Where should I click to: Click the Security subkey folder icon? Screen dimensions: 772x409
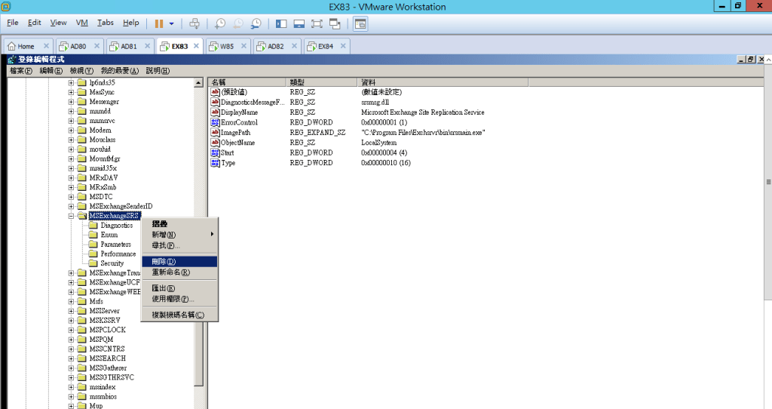coord(93,263)
